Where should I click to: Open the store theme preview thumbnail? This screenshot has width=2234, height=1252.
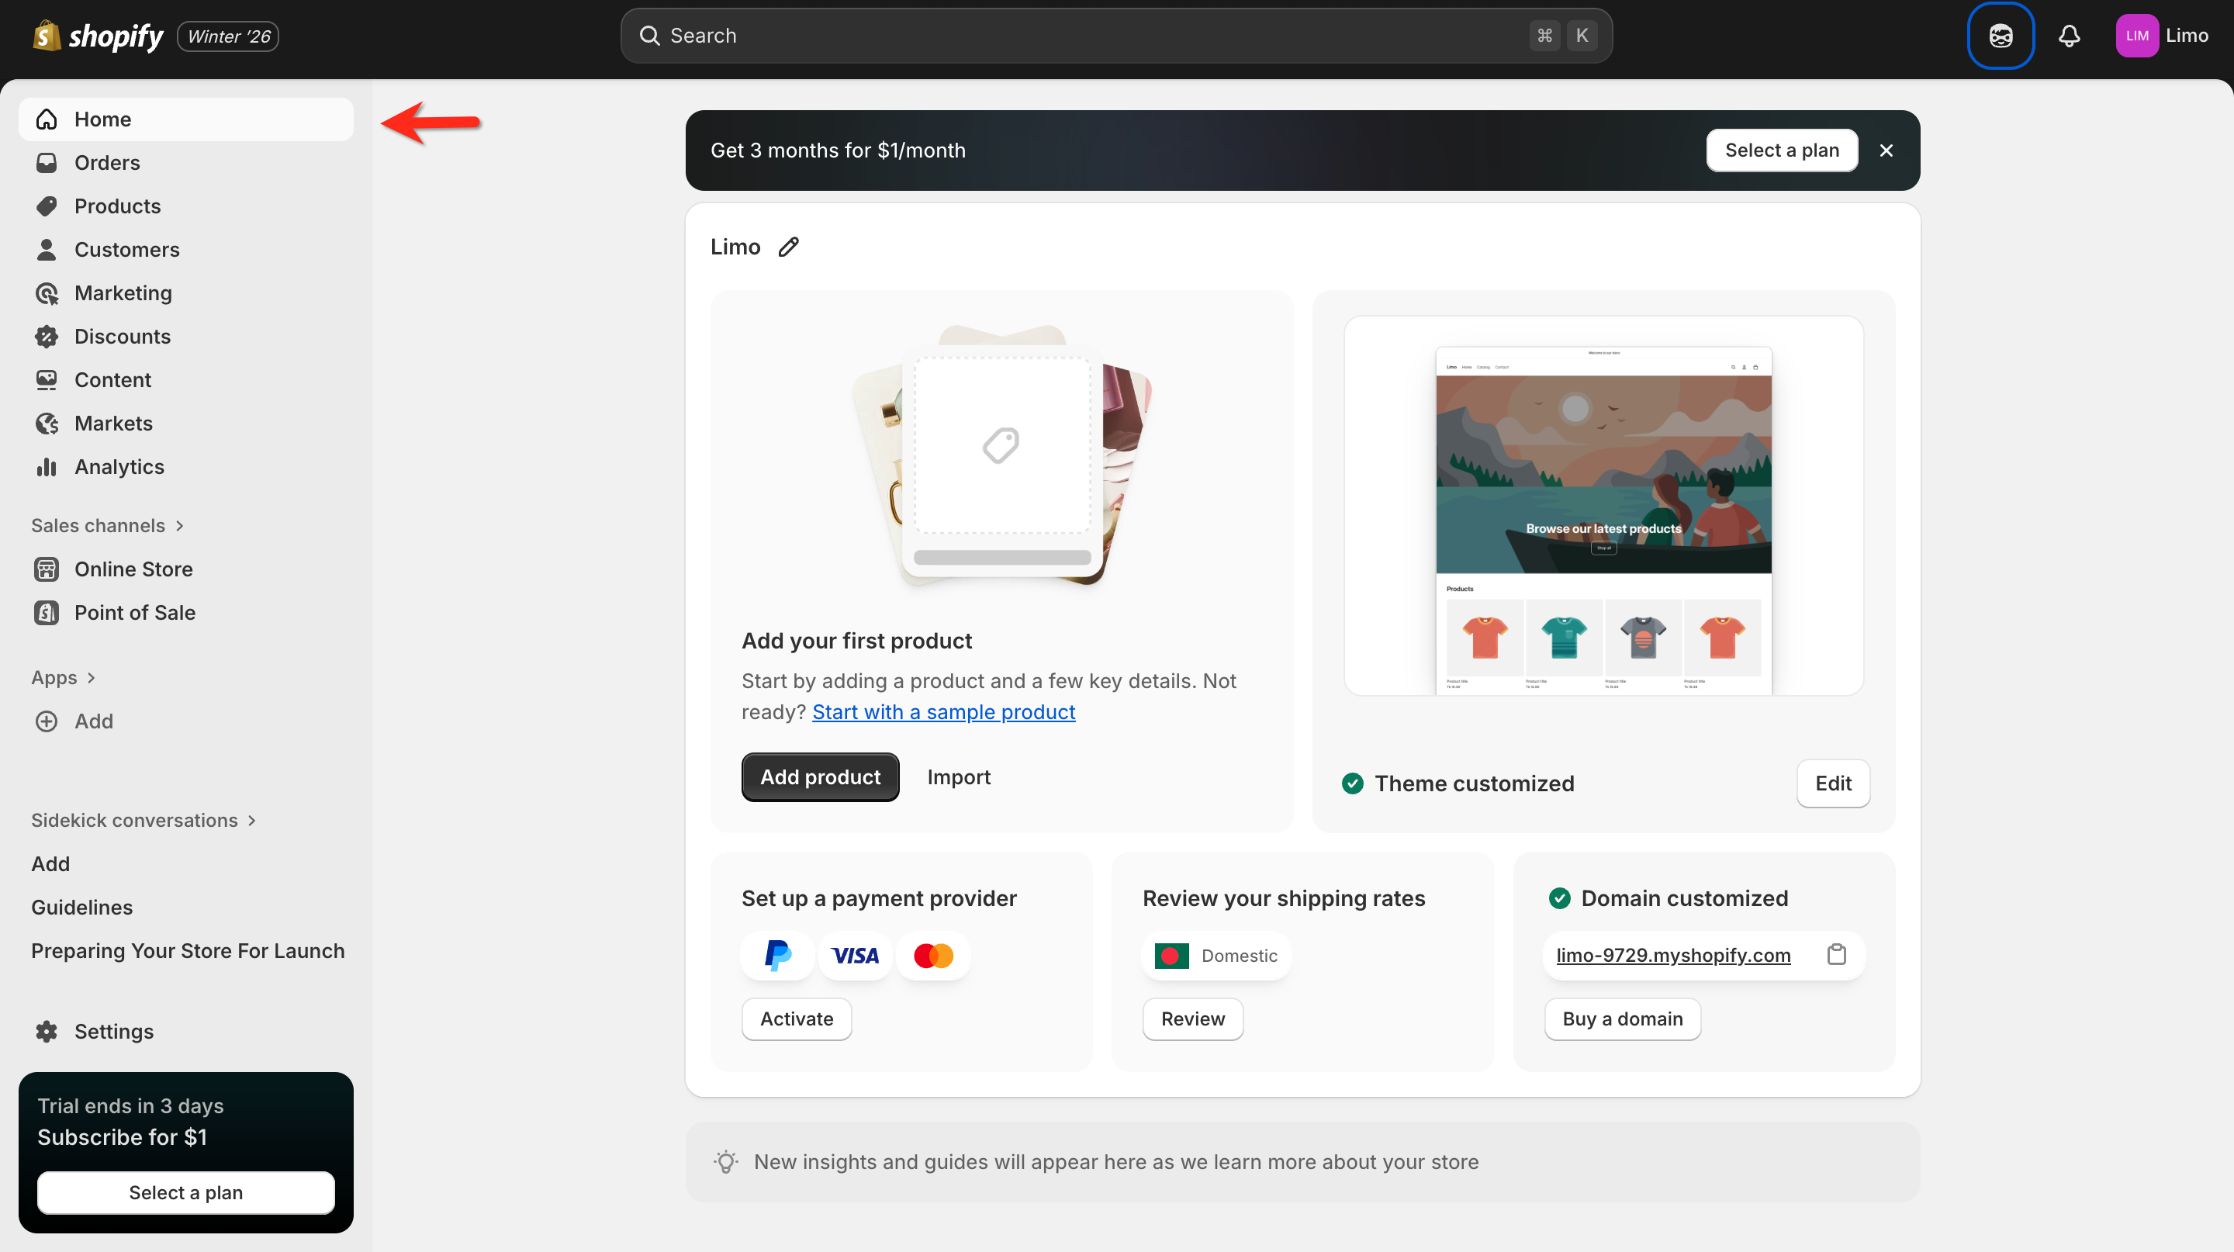click(1603, 506)
